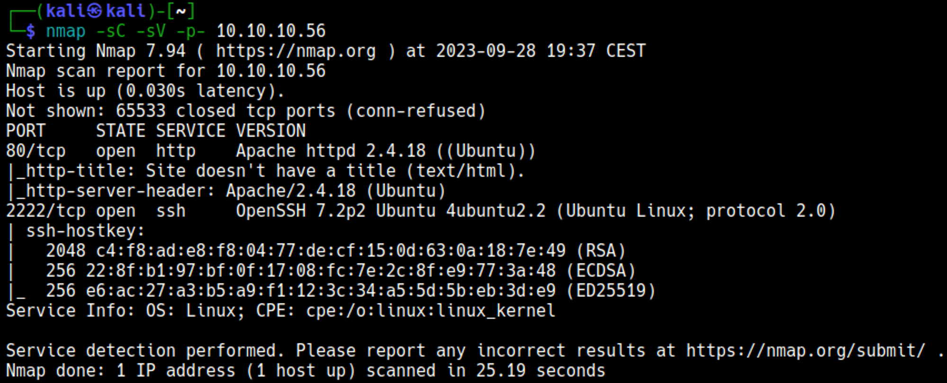The width and height of the screenshot is (947, 383).
Task: Click the VERSION column header
Action: (271, 131)
